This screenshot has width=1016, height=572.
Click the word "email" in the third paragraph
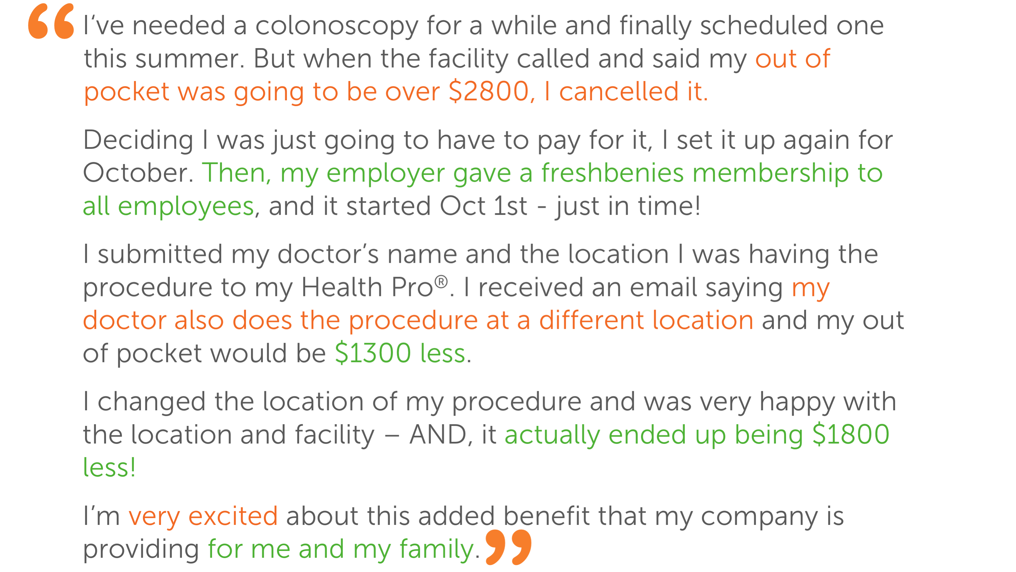pos(663,287)
